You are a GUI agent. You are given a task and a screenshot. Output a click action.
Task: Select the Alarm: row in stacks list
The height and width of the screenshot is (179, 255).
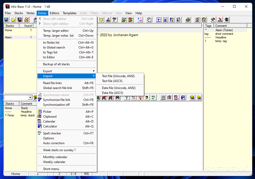[x=20, y=37]
